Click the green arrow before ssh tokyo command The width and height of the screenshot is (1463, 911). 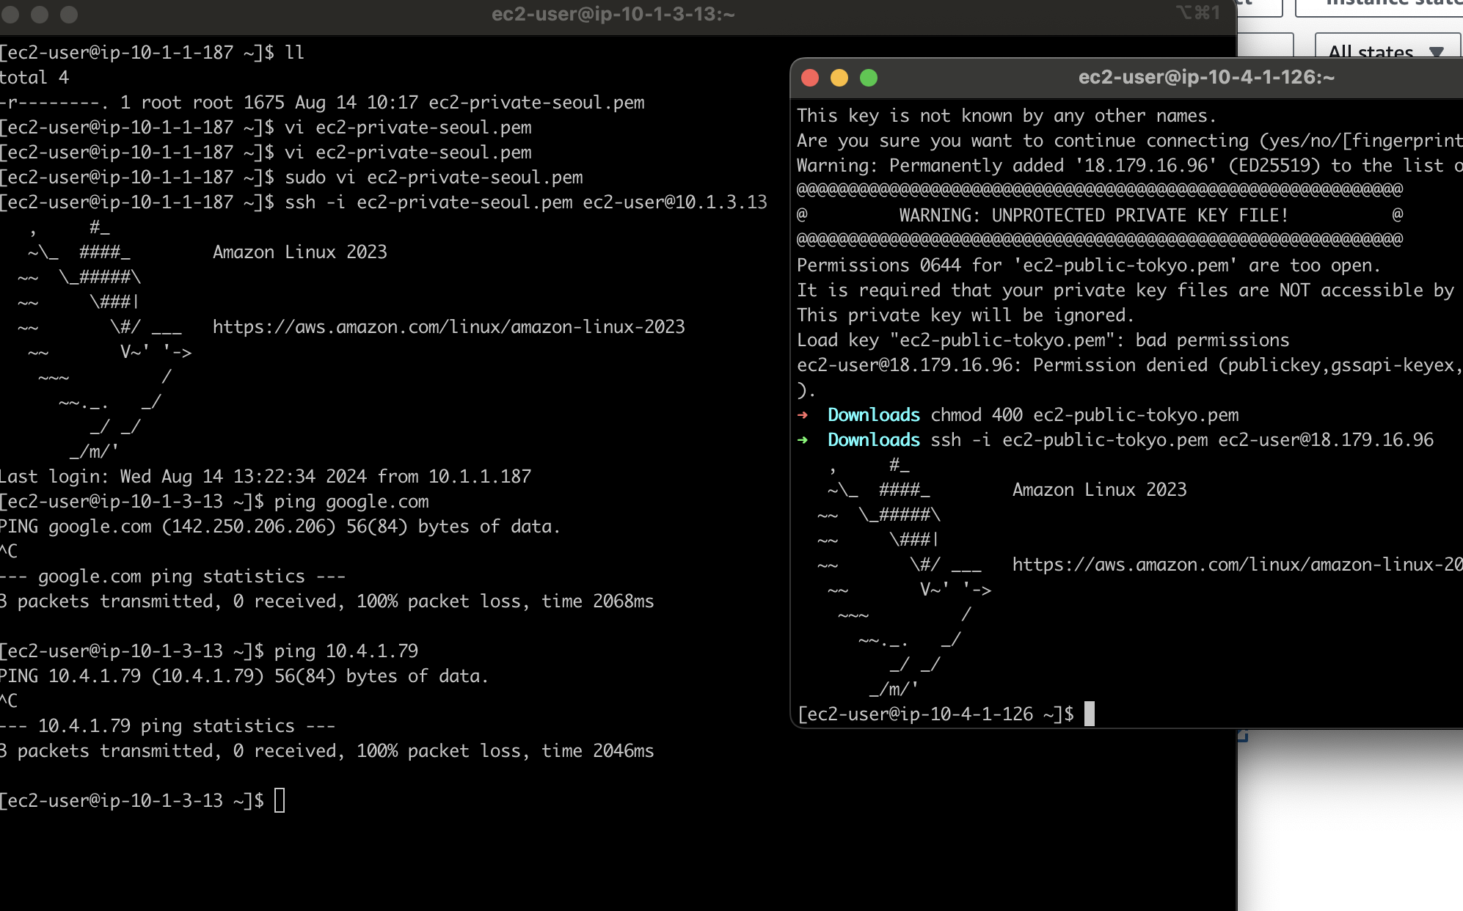(x=803, y=440)
